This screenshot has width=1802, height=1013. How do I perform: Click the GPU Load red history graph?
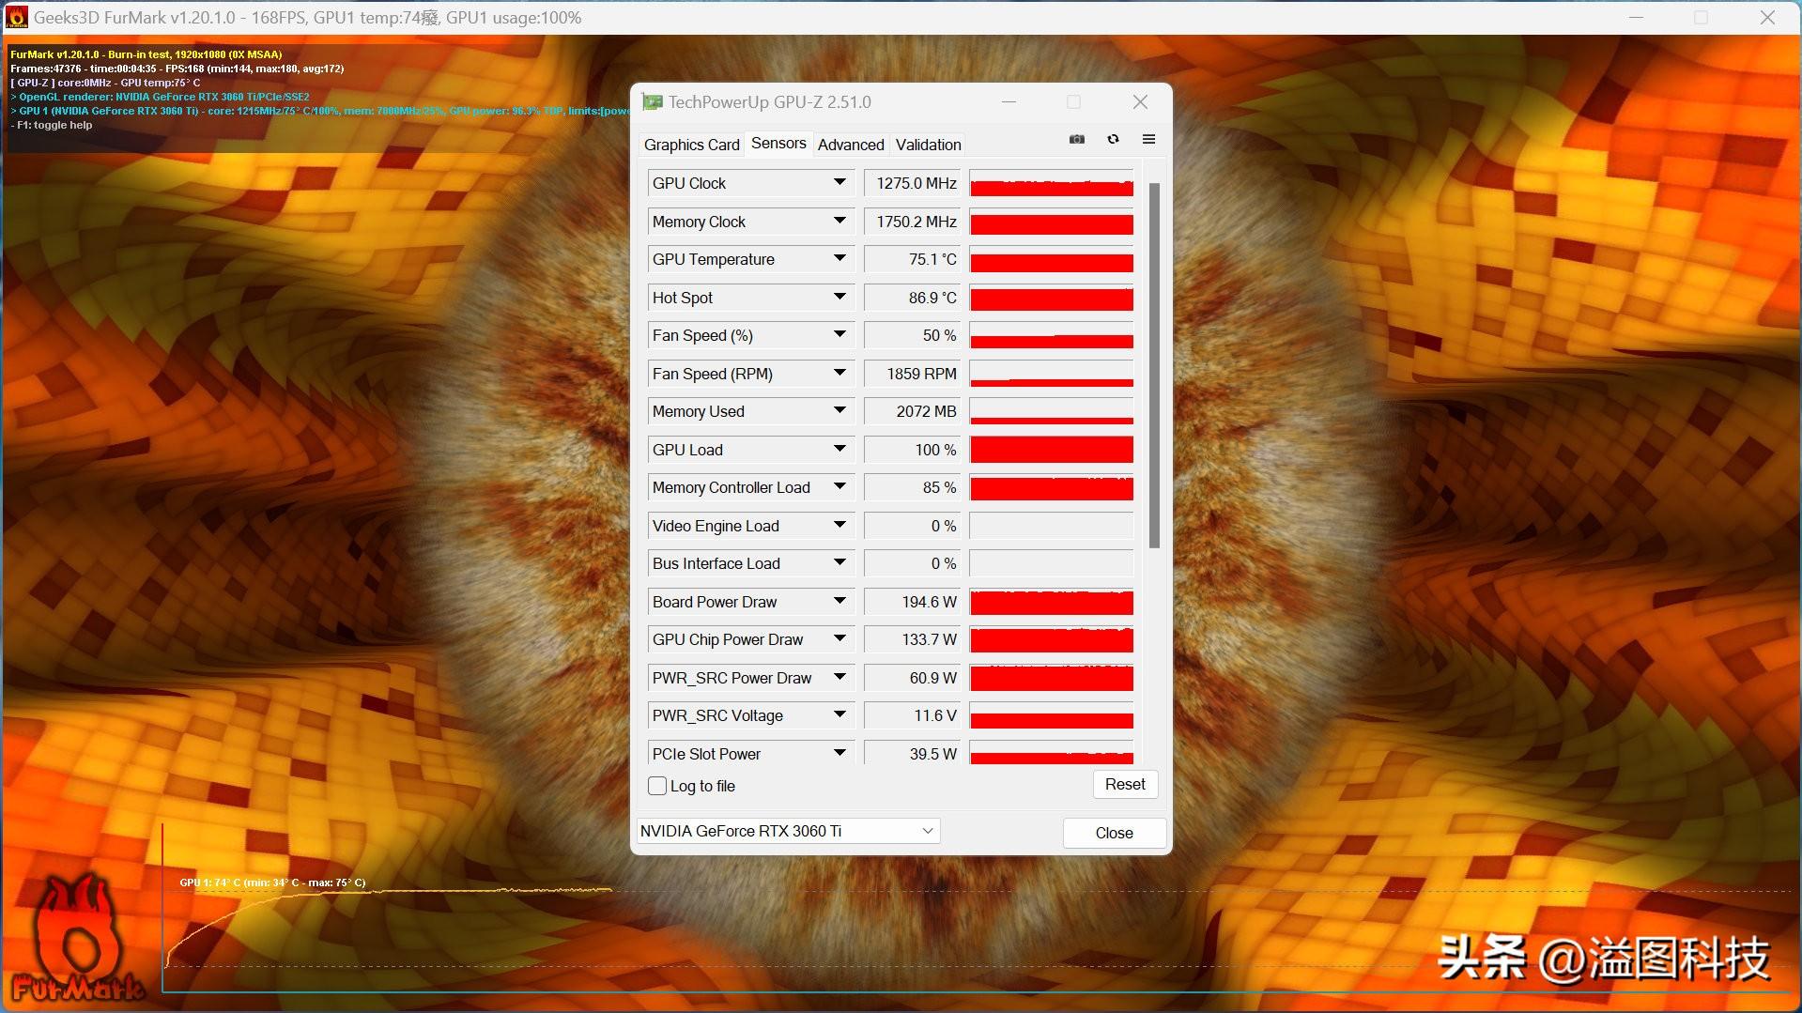click(x=1051, y=450)
